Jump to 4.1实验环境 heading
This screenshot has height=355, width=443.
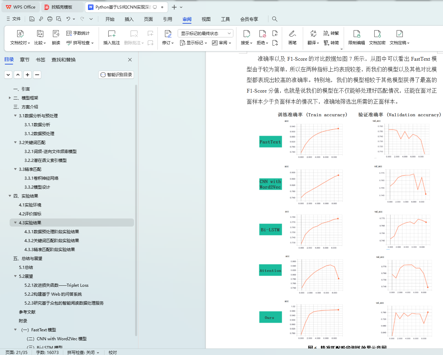pos(30,205)
